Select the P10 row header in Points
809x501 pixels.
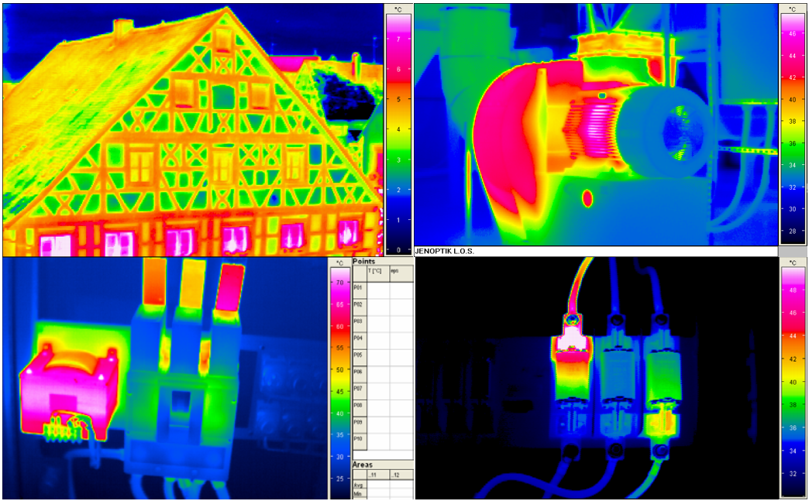click(x=359, y=441)
